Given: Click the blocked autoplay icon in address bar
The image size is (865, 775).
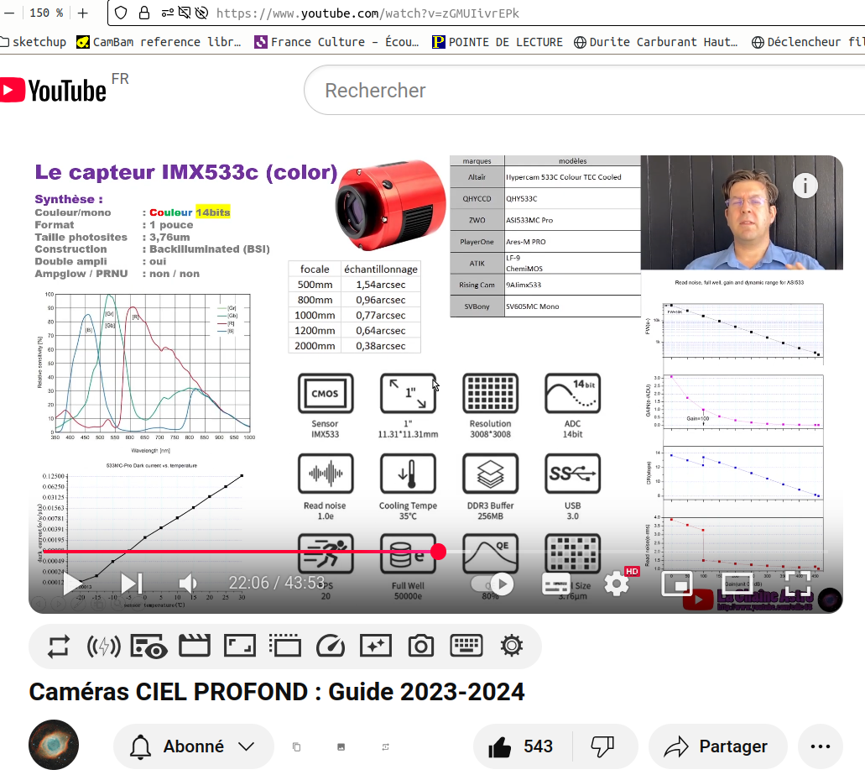Looking at the screenshot, I should [185, 13].
